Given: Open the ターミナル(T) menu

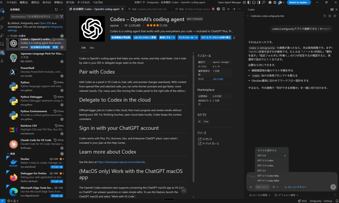Looking at the screenshot, I should point(83,2).
